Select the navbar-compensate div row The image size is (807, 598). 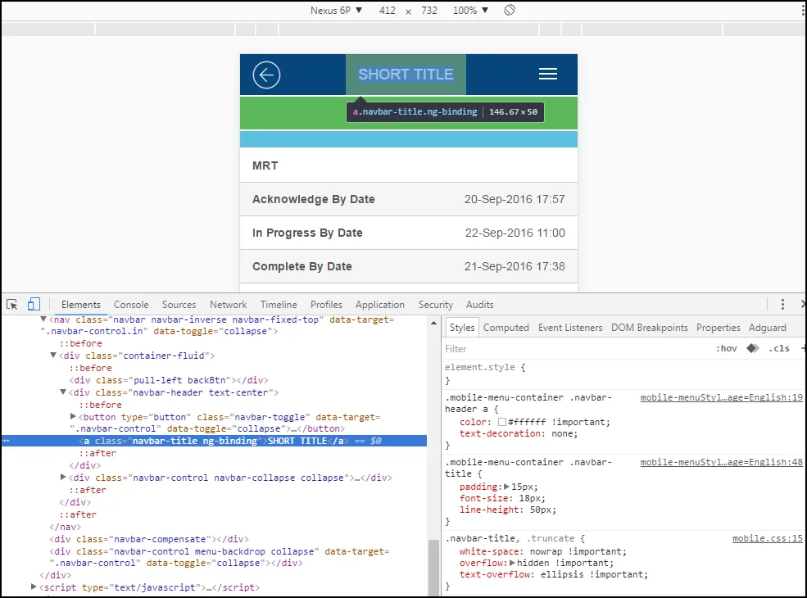(x=149, y=539)
